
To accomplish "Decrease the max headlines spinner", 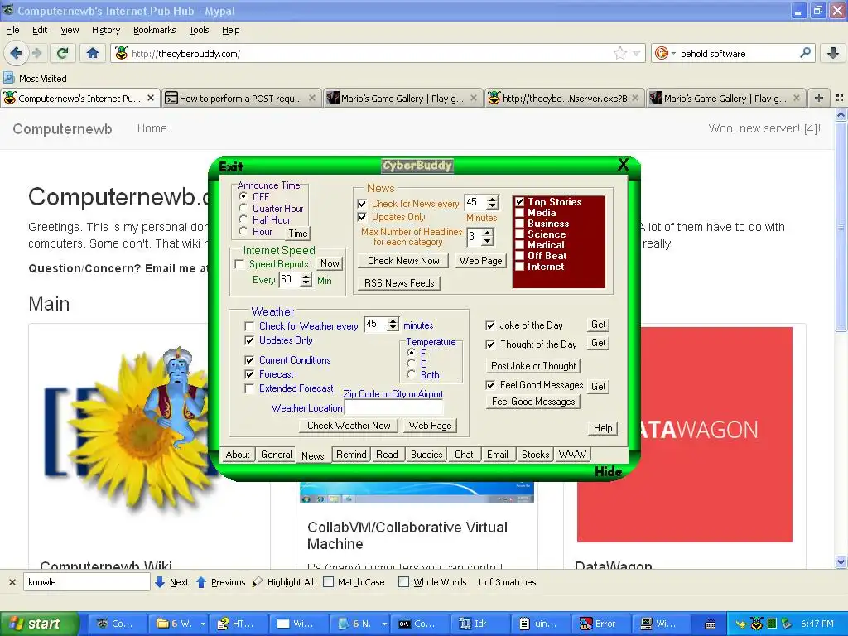I will (x=487, y=240).
